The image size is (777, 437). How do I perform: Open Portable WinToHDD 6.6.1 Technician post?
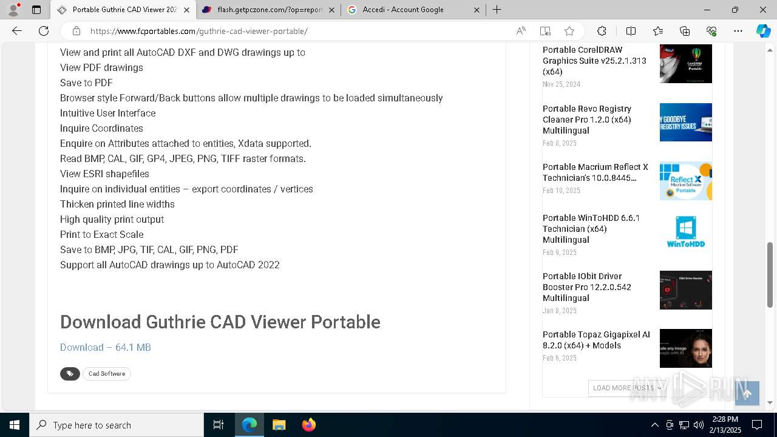[x=591, y=229]
